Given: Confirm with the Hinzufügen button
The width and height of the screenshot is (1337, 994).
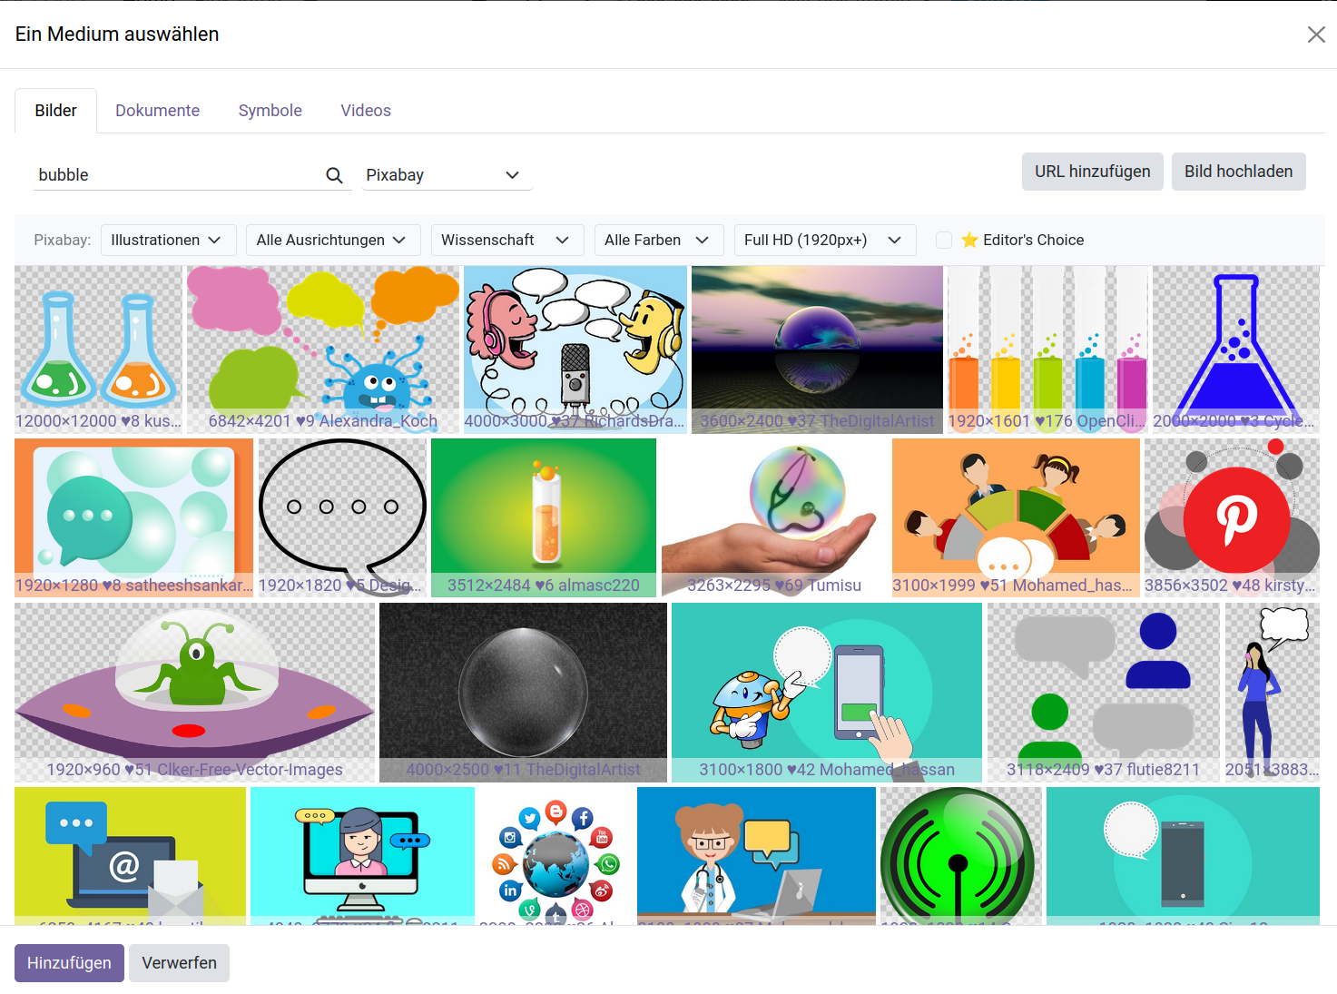Looking at the screenshot, I should click(68, 962).
